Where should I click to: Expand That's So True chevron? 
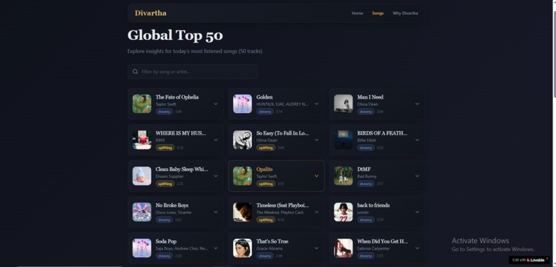[x=317, y=248]
